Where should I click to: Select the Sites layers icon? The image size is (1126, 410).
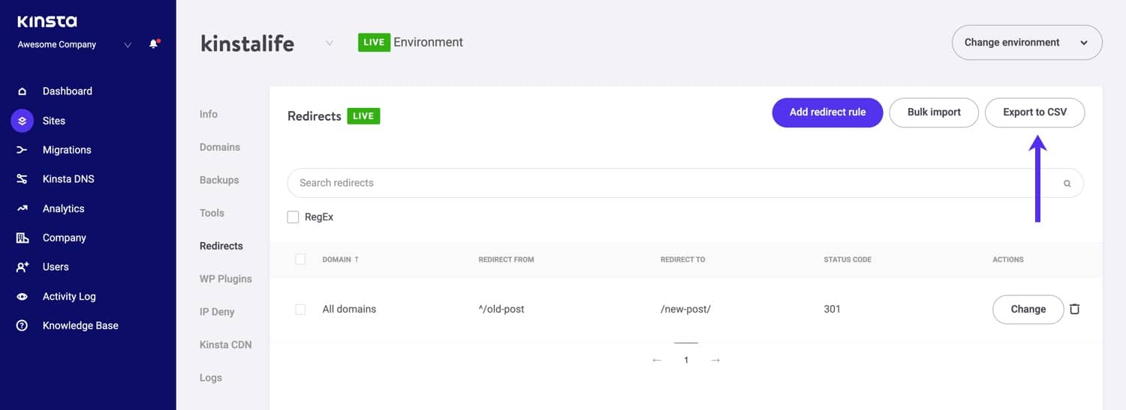(23, 121)
